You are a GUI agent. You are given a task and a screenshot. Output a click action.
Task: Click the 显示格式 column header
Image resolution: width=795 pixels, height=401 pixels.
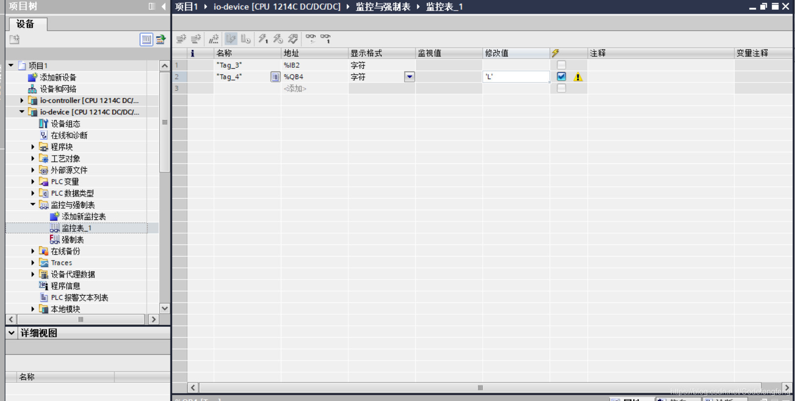(x=382, y=53)
